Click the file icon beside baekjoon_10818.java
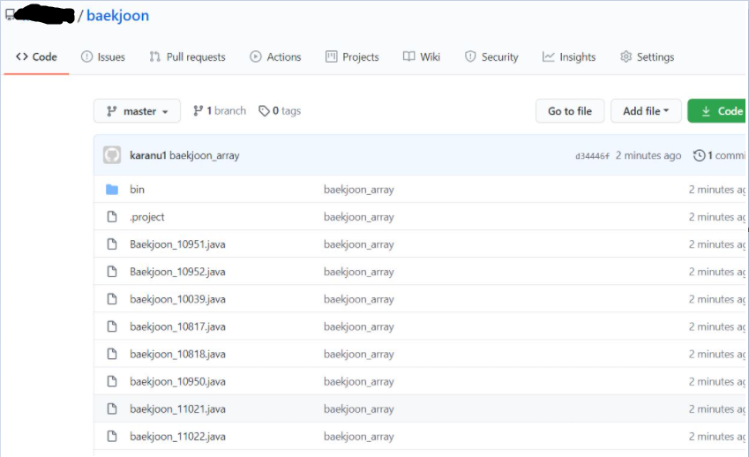This screenshot has width=749, height=457. [x=112, y=354]
